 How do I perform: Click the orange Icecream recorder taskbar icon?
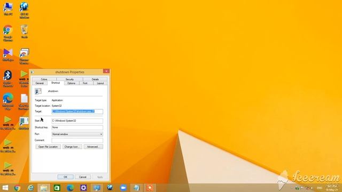pos(150,188)
